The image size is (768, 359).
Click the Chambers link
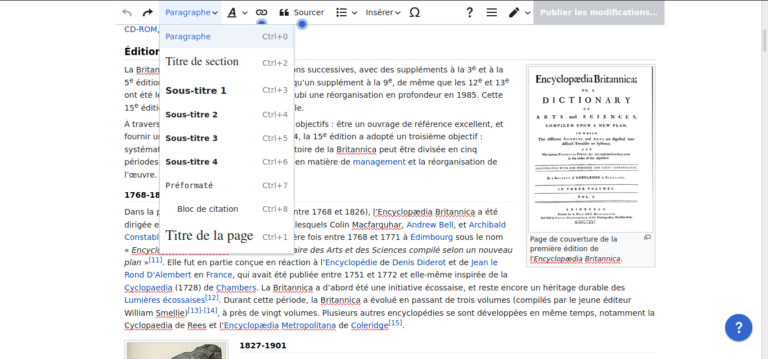pos(236,288)
